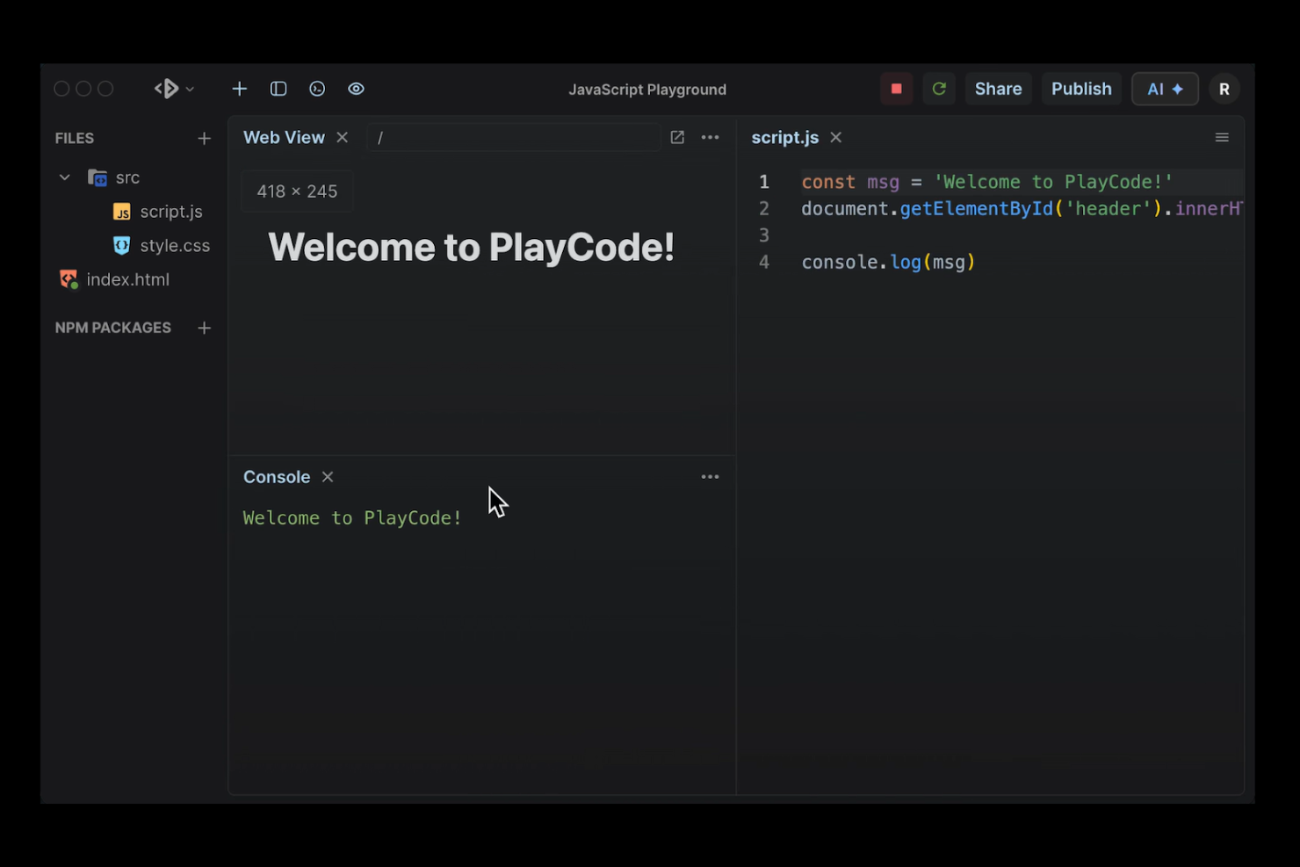Open the new file plus icon in toolbar
The image size is (1300, 867).
(x=239, y=88)
